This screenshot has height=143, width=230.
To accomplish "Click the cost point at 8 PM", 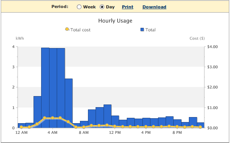I will [x=177, y=127].
